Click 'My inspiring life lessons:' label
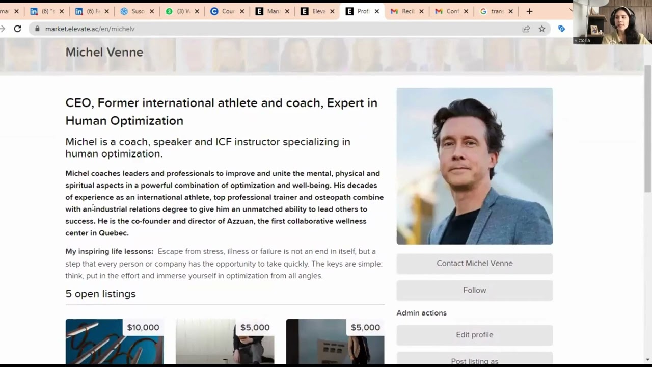The width and height of the screenshot is (652, 367). [x=110, y=251]
